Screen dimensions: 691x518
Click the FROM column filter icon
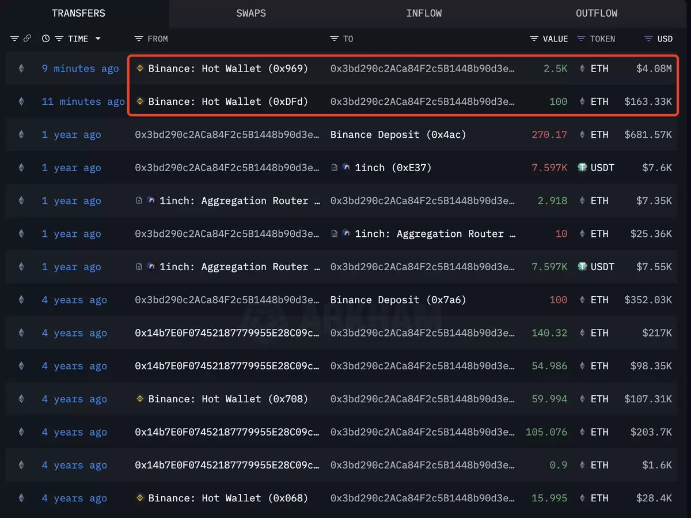pyautogui.click(x=139, y=39)
